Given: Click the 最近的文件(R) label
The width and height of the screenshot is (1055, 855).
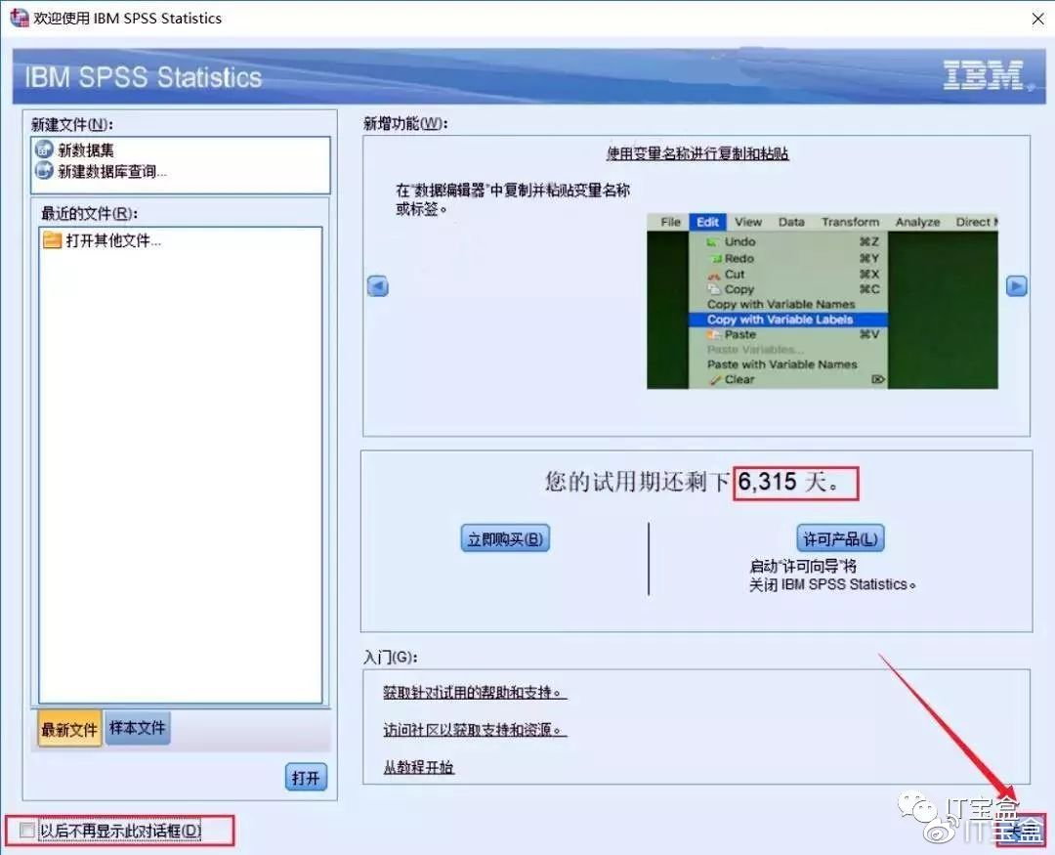Looking at the screenshot, I should [90, 213].
